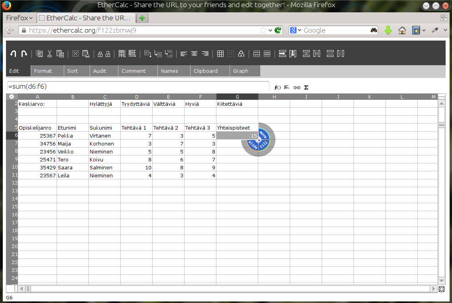452x303 pixels.
Task: Click the formula input box
Action: coord(138,87)
